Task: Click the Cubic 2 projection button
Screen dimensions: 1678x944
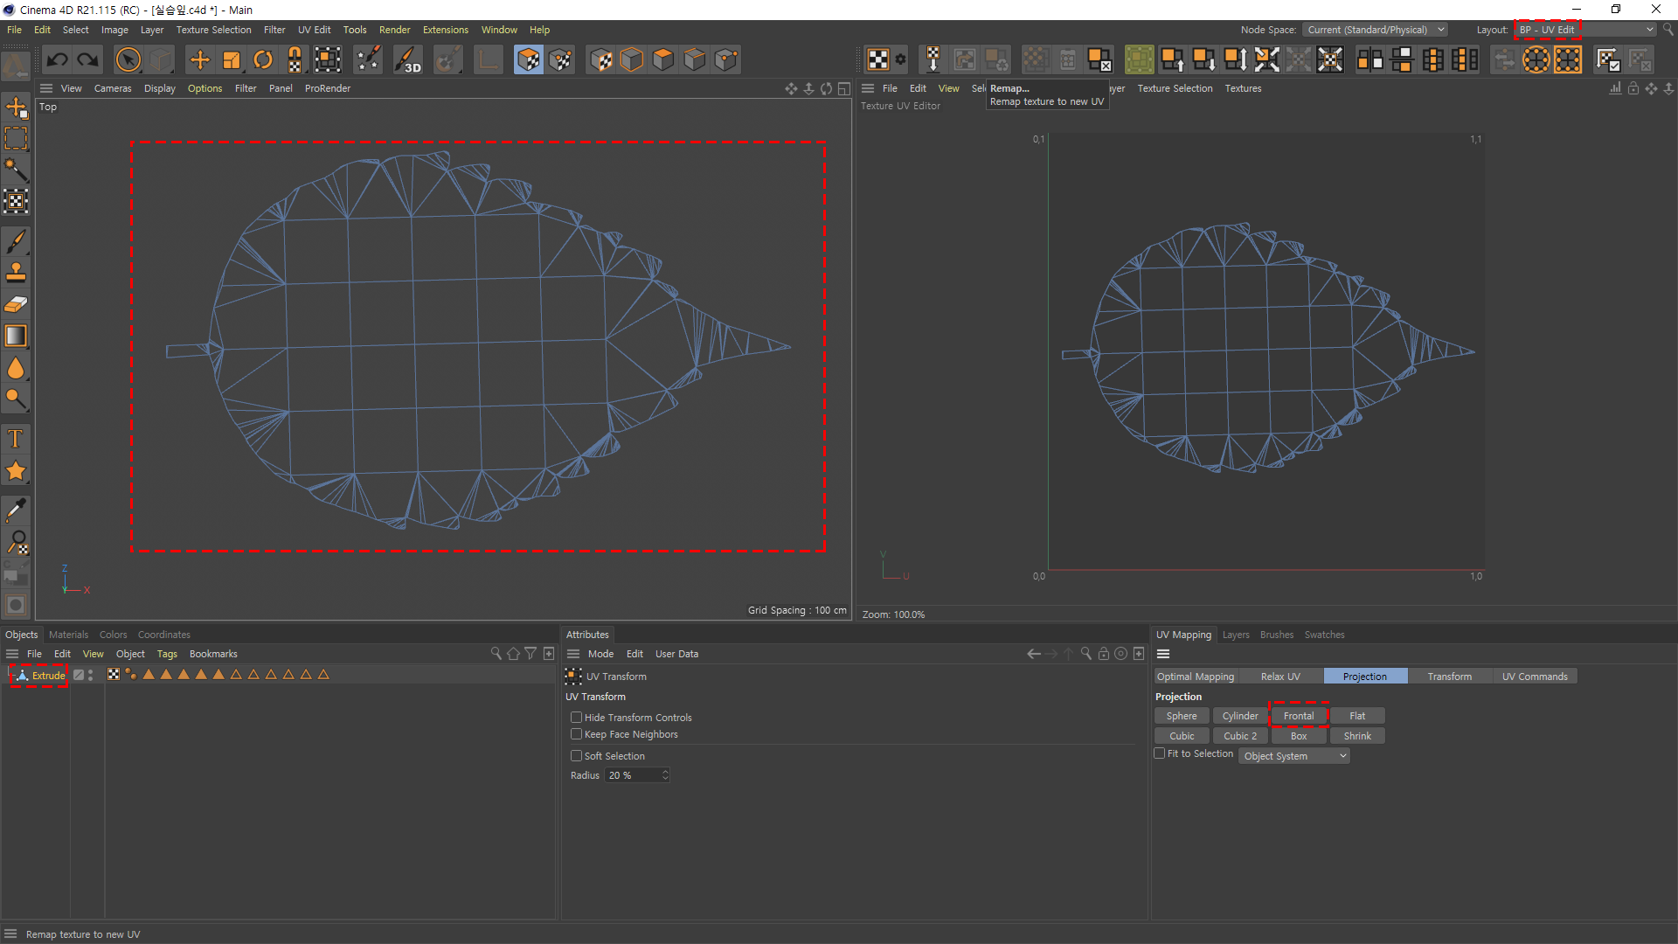Action: point(1240,736)
